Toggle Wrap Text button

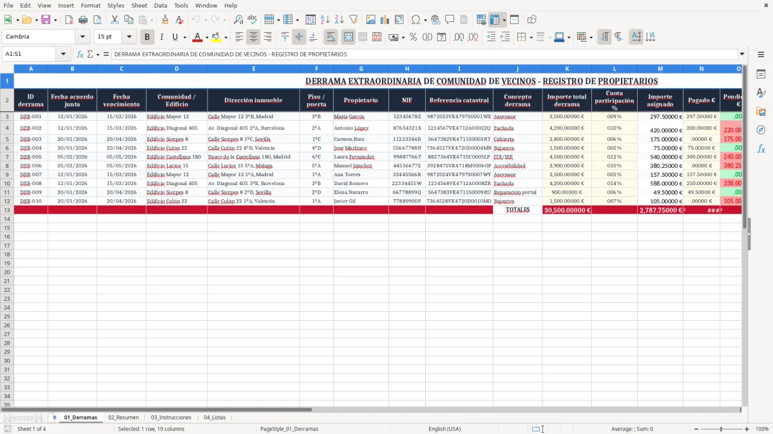[x=330, y=37]
